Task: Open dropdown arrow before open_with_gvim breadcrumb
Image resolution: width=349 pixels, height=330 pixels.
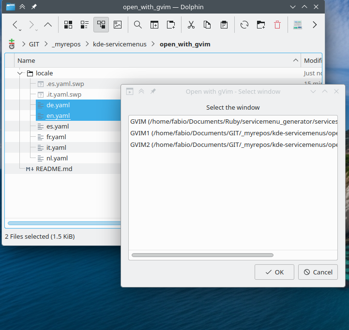Action: (153, 44)
